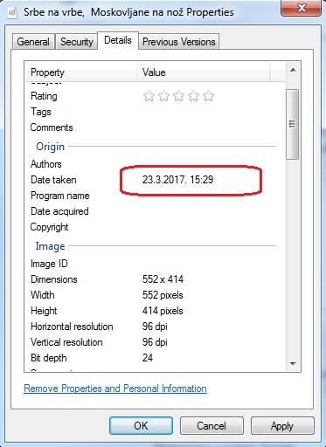The image size is (326, 447).
Task: Select the Rating property label
Action: (44, 96)
